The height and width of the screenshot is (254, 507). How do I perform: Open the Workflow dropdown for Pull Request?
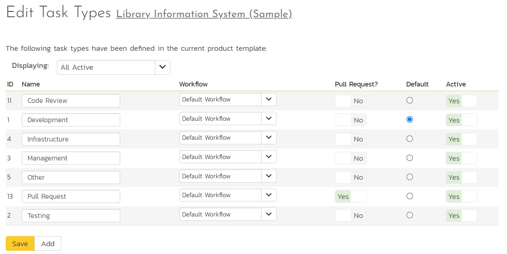click(228, 195)
